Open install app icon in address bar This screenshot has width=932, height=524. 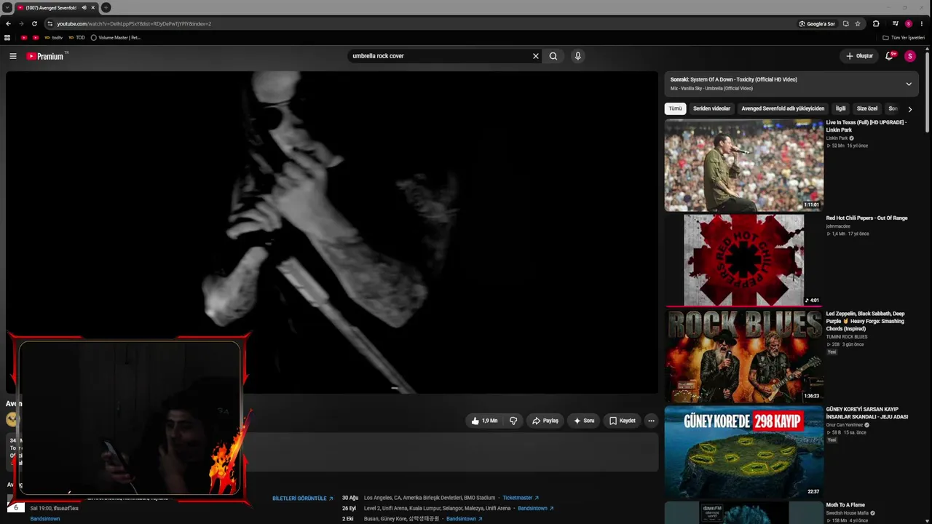pos(845,23)
